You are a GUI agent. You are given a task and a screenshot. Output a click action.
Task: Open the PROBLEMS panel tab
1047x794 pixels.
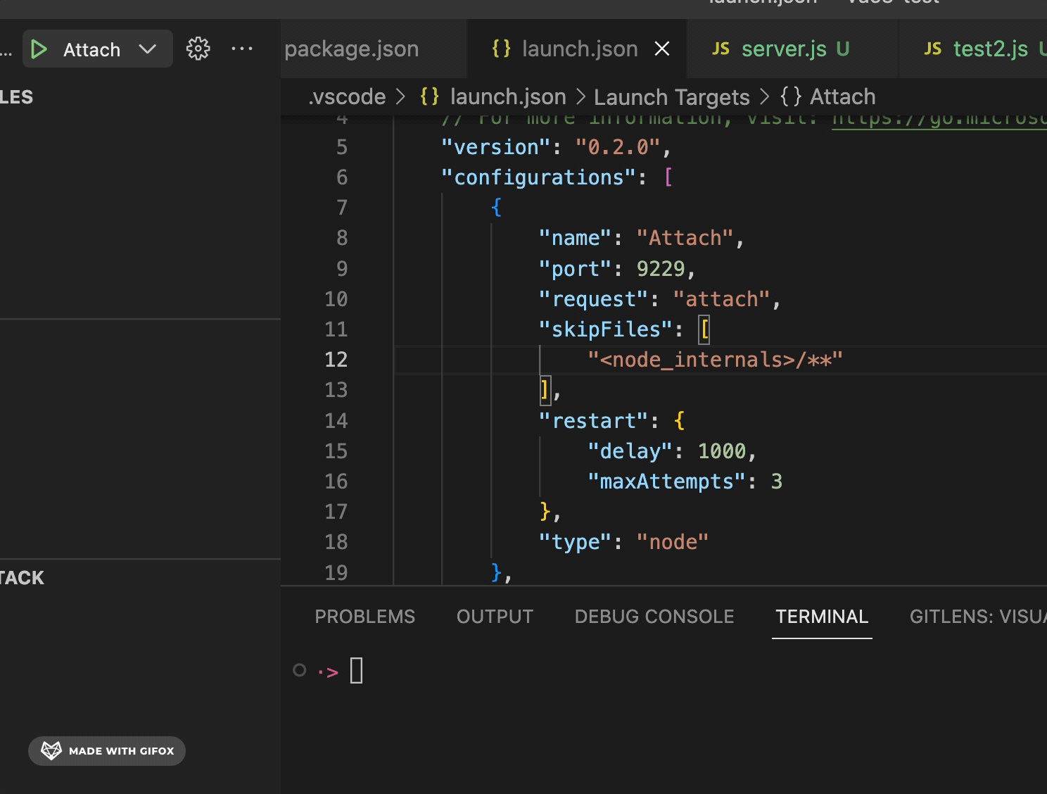[364, 617]
